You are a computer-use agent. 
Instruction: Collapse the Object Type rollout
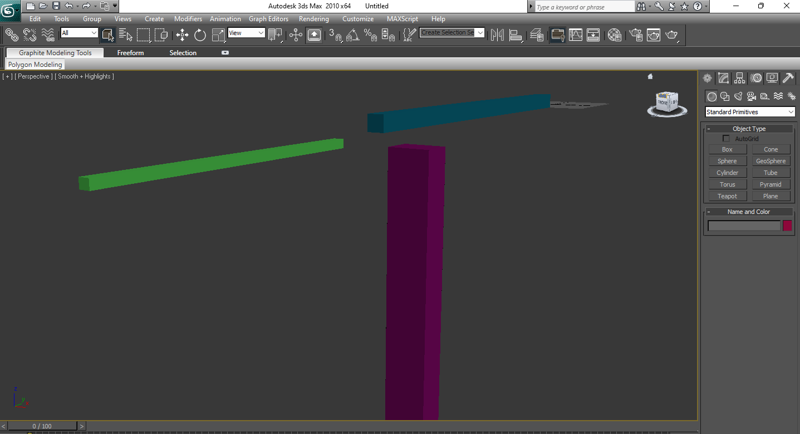click(749, 129)
